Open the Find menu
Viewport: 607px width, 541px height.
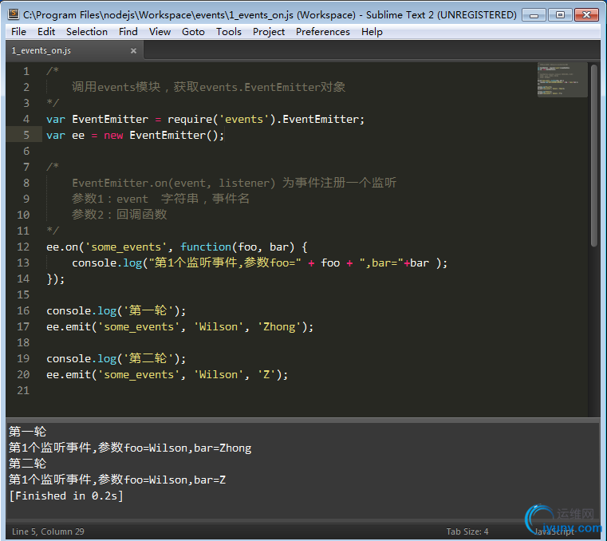click(x=128, y=32)
